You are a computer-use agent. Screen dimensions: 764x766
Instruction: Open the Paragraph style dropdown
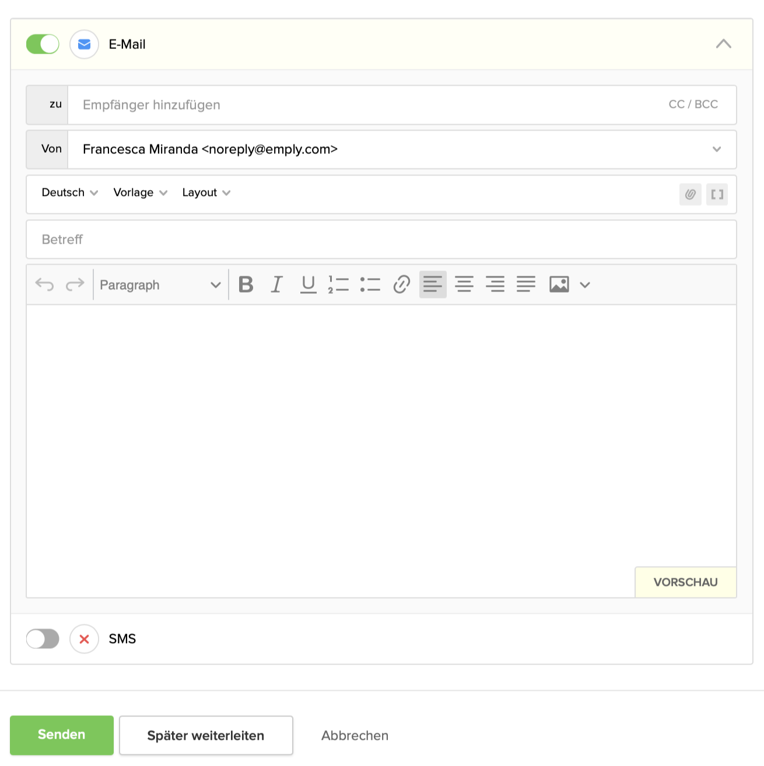point(160,285)
